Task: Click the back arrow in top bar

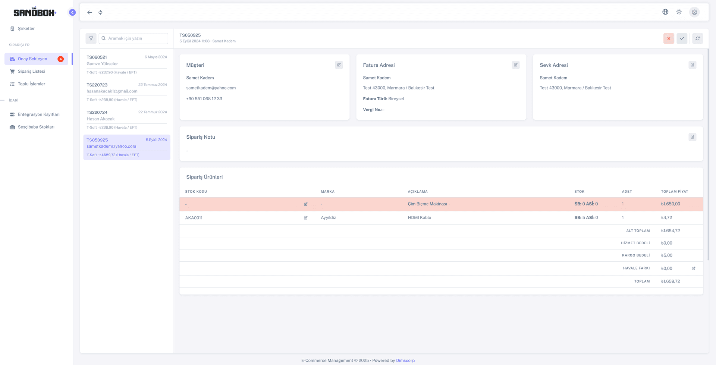Action: [x=89, y=12]
